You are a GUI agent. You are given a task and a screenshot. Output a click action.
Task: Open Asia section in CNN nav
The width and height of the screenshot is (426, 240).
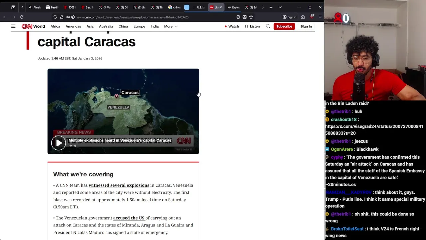click(90, 26)
